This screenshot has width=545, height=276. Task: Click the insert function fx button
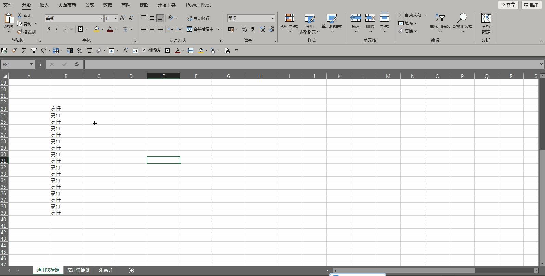click(77, 64)
